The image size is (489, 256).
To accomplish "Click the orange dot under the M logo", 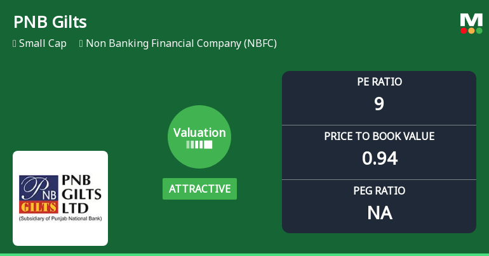I will (471, 30).
